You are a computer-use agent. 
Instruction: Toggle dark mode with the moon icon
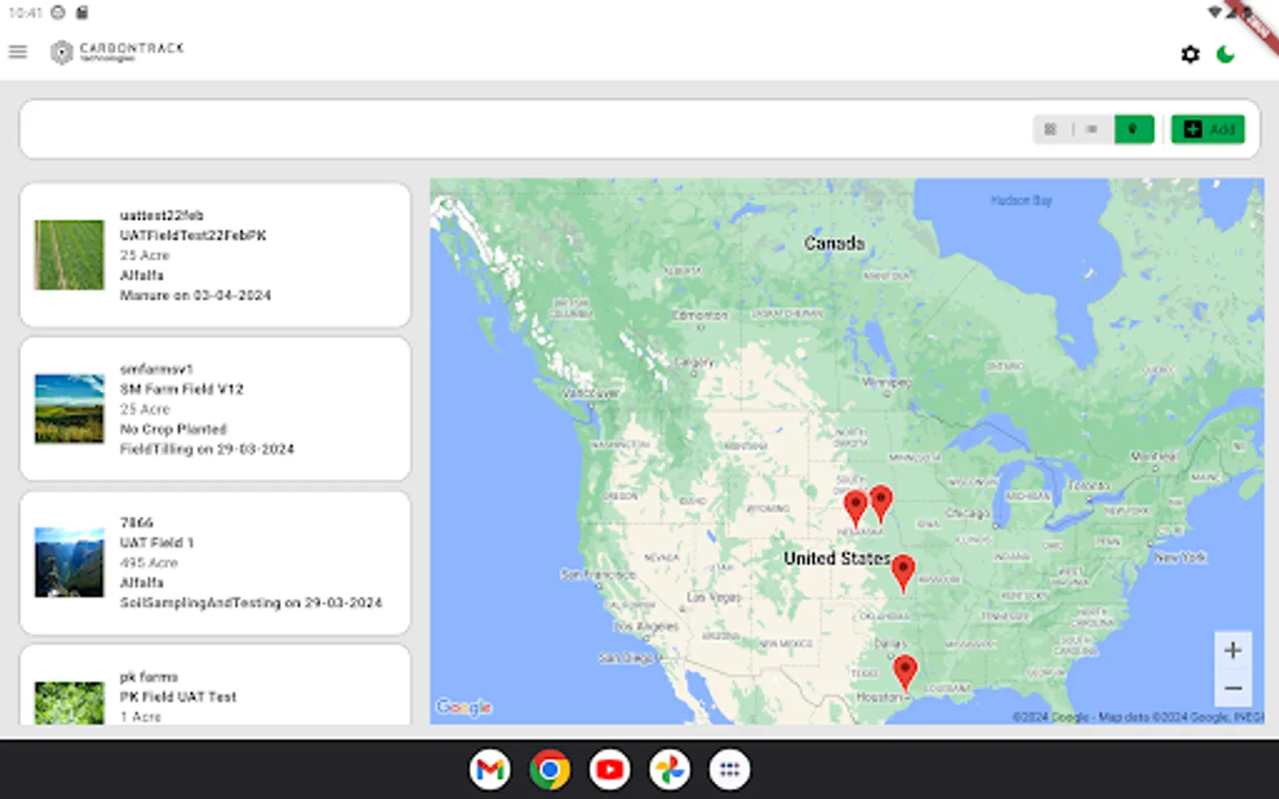click(1226, 54)
